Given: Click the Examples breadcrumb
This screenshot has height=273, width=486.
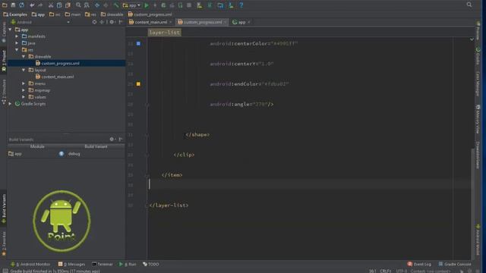Looking at the screenshot, I should point(15,14).
